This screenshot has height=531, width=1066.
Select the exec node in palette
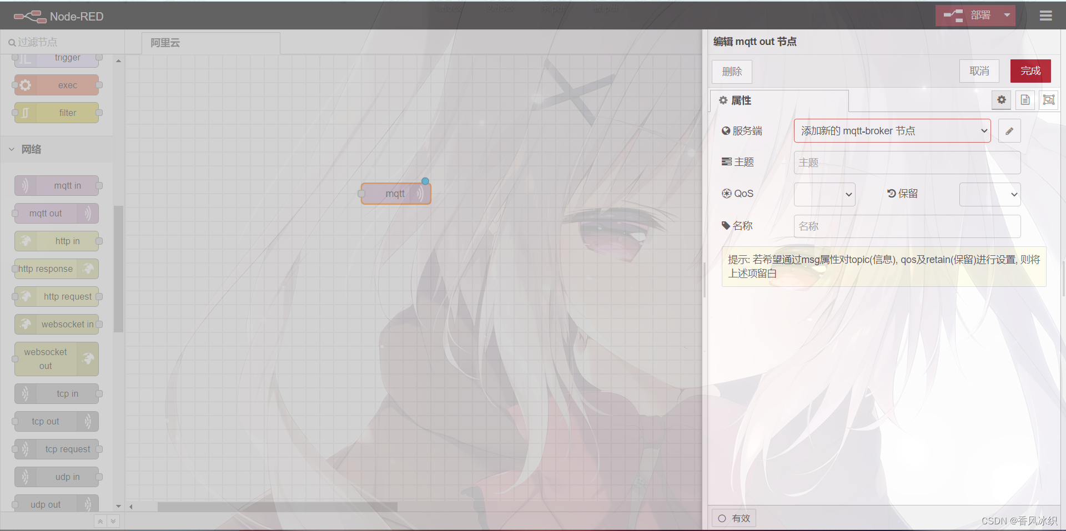57,85
